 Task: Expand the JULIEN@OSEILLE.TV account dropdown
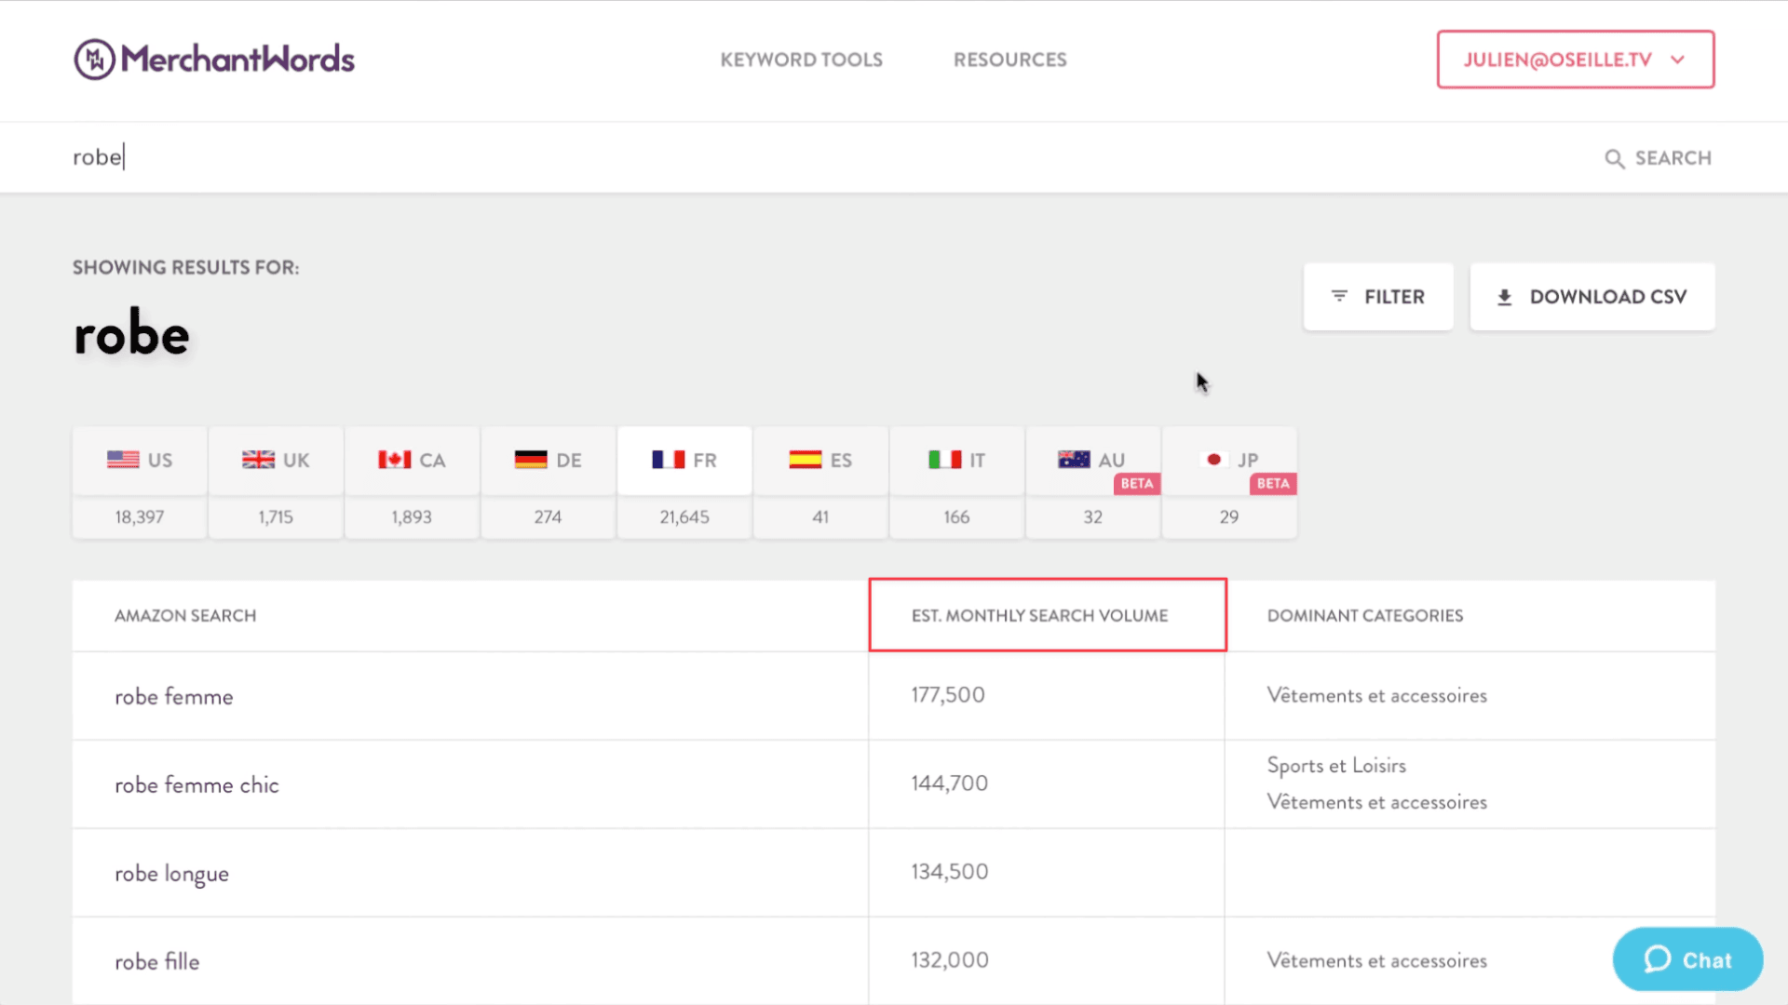pyautogui.click(x=1575, y=59)
